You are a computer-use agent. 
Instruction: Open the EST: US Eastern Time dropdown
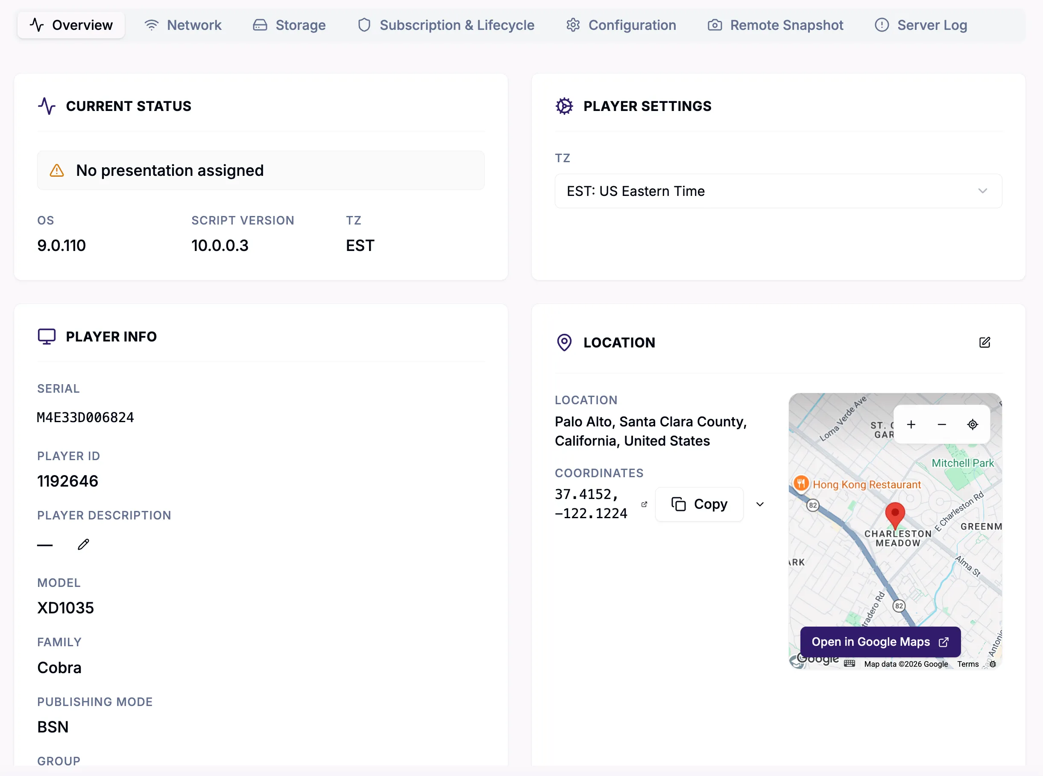point(778,191)
